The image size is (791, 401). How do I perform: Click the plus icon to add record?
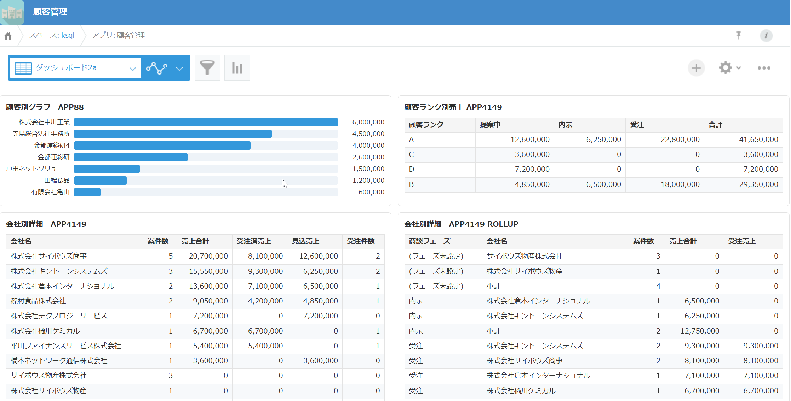696,68
